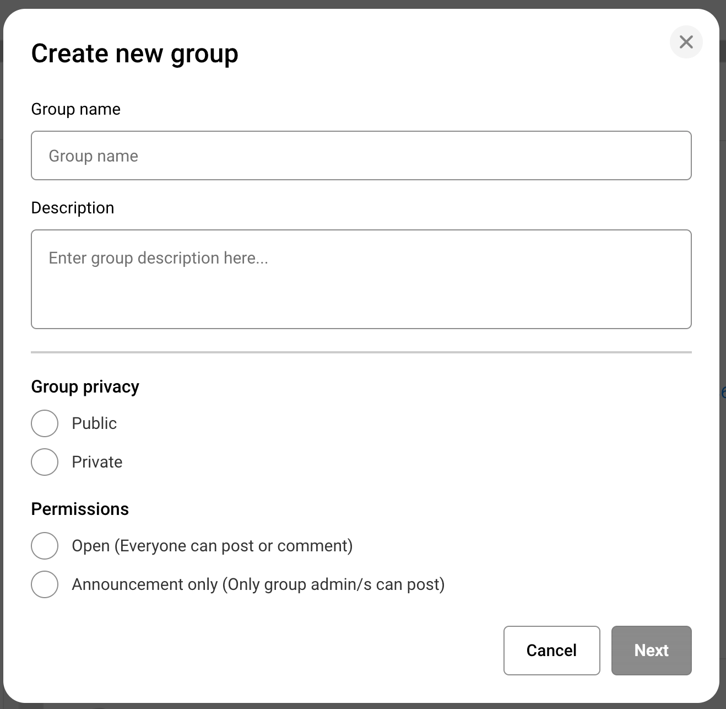Click inside the Group name field
The width and height of the screenshot is (726, 709).
[361, 155]
